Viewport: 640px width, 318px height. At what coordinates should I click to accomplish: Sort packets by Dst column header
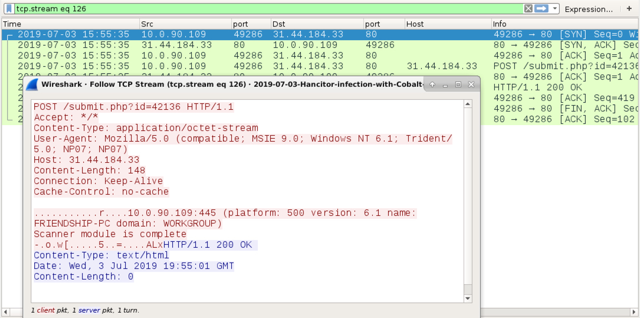click(x=317, y=24)
